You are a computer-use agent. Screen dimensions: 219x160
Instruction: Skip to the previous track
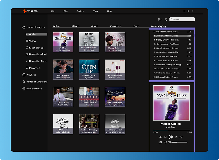(165, 137)
